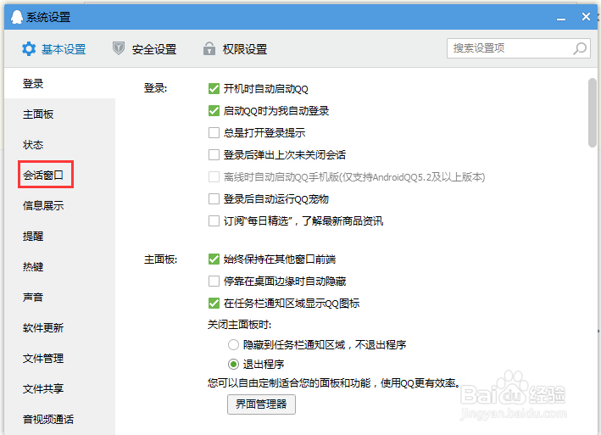This screenshot has width=601, height=435.
Task: Uncheck 在任务栏通知区域显示QQ图标
Action: 214,304
